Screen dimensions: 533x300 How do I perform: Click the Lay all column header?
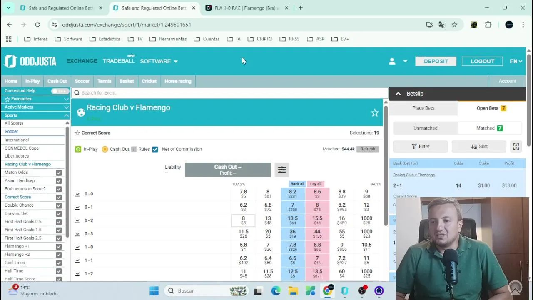click(316, 184)
